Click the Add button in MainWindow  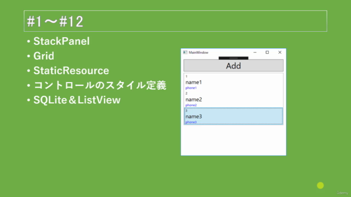(234, 66)
